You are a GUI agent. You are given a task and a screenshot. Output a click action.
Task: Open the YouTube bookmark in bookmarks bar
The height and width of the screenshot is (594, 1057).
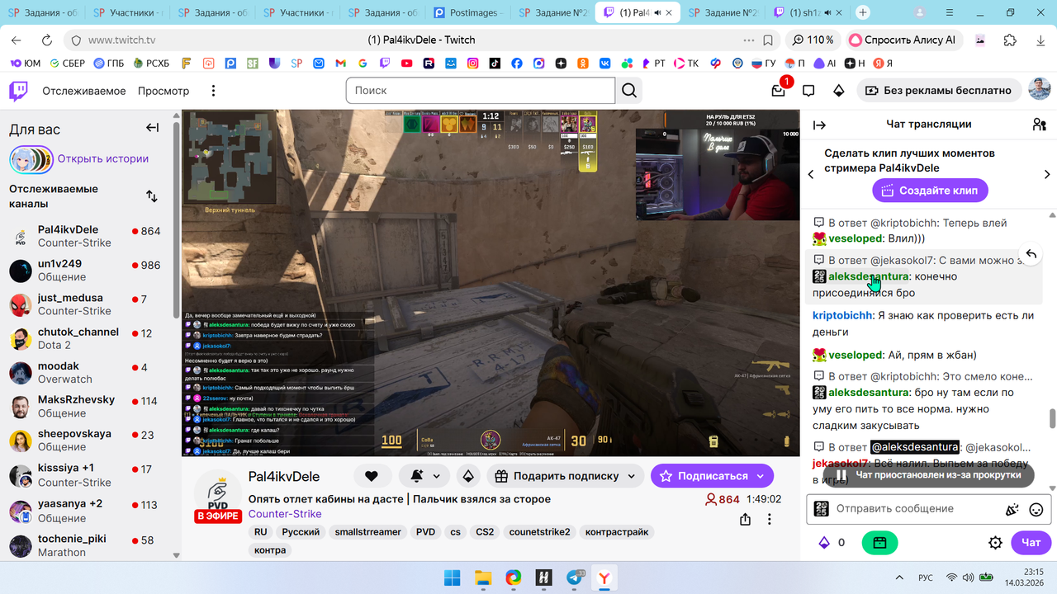point(406,63)
